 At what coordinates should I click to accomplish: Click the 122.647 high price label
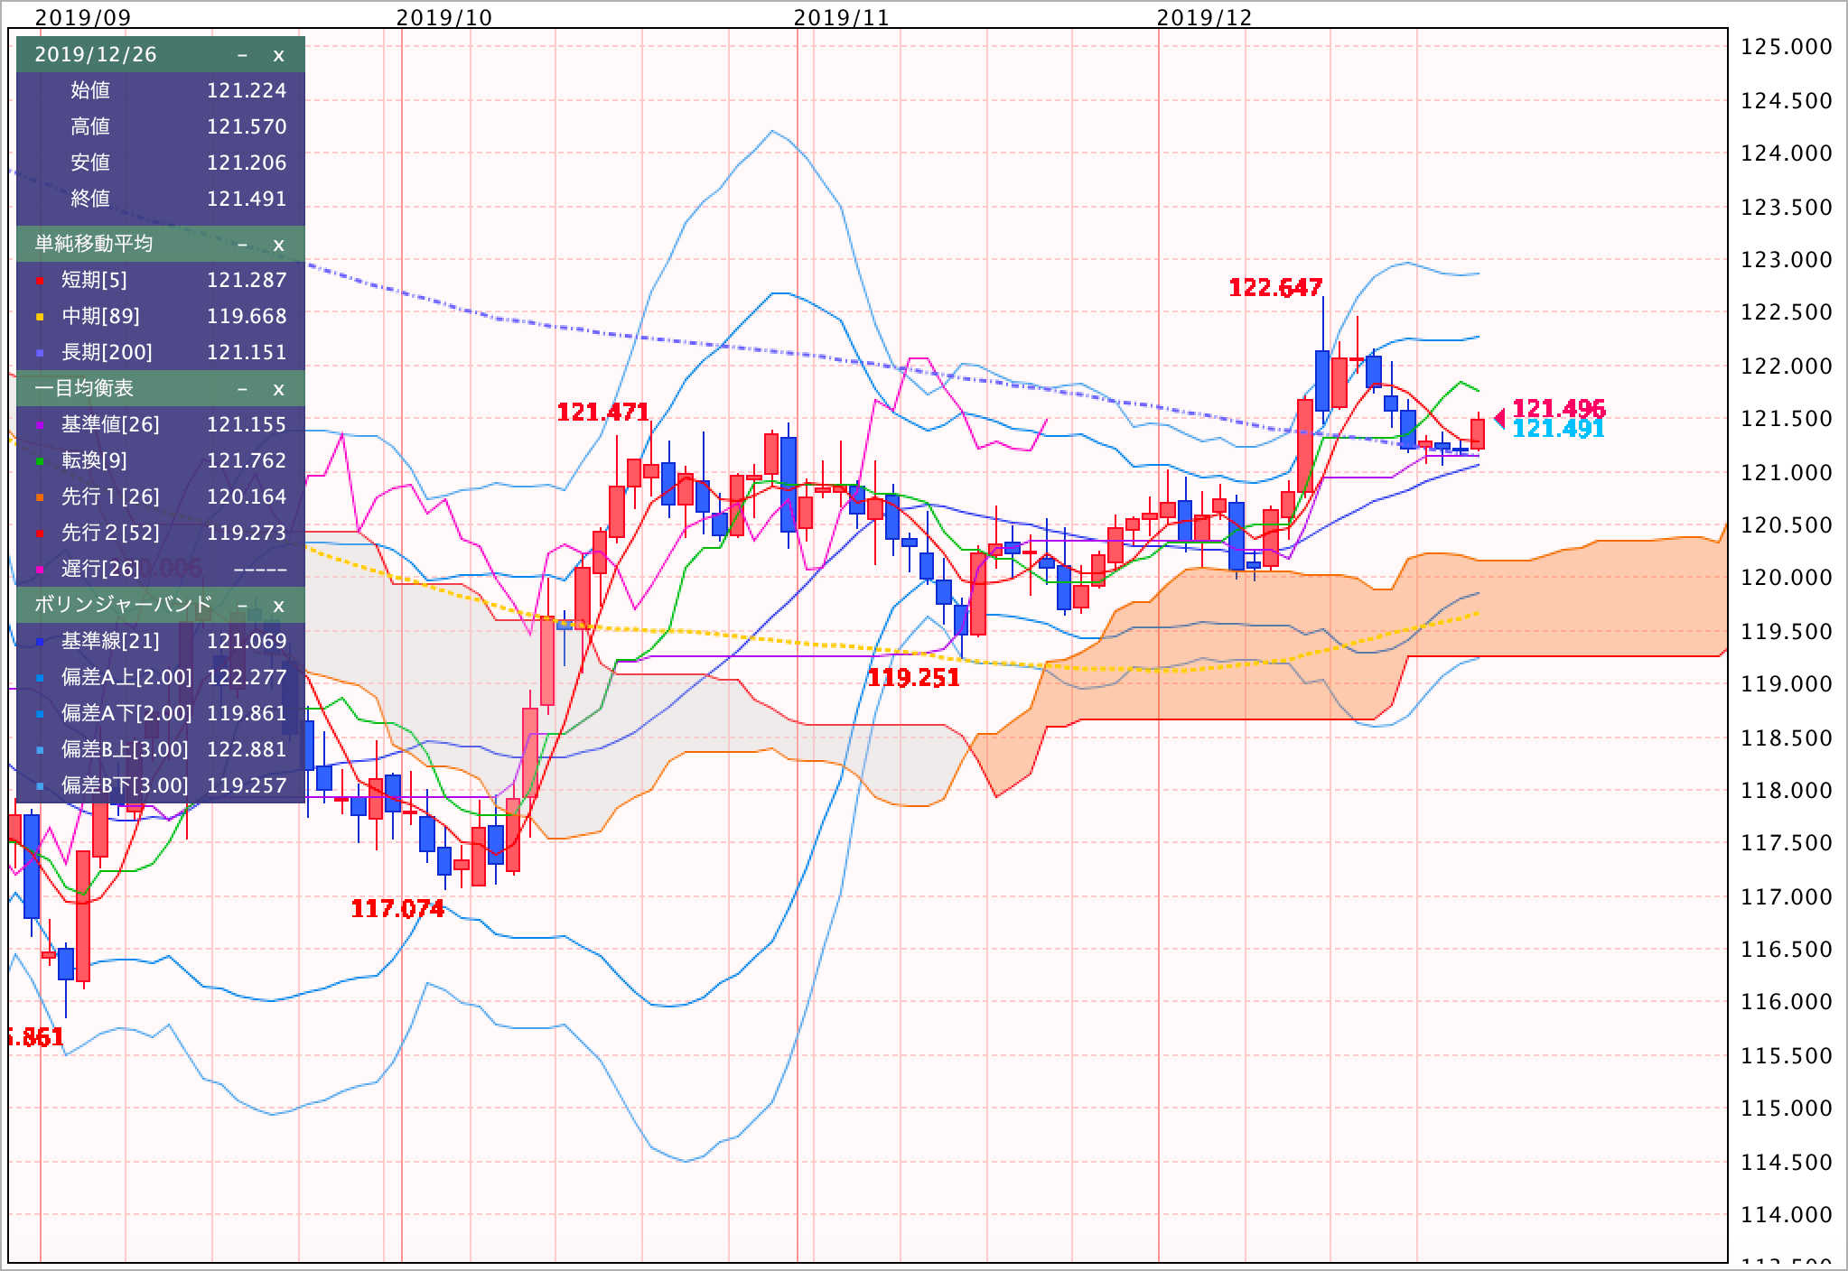tap(1275, 288)
